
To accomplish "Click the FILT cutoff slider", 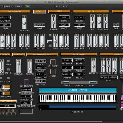I will (x=76, y=40).
